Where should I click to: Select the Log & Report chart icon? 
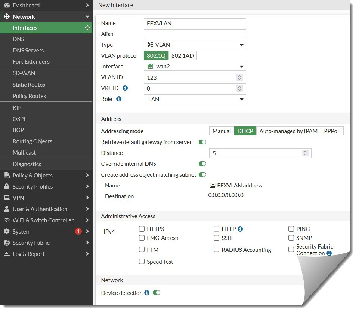pos(7,254)
